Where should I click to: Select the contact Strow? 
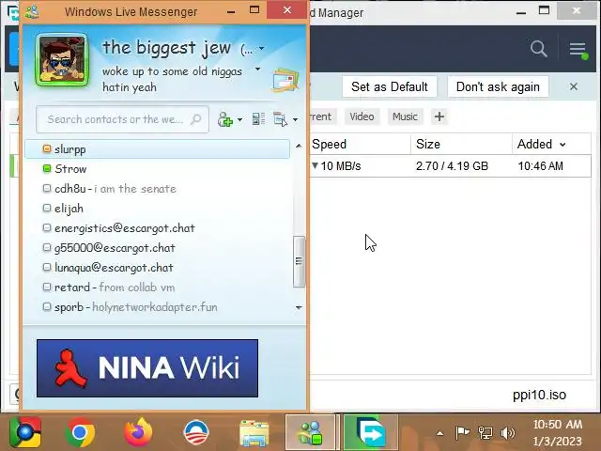tap(157, 169)
